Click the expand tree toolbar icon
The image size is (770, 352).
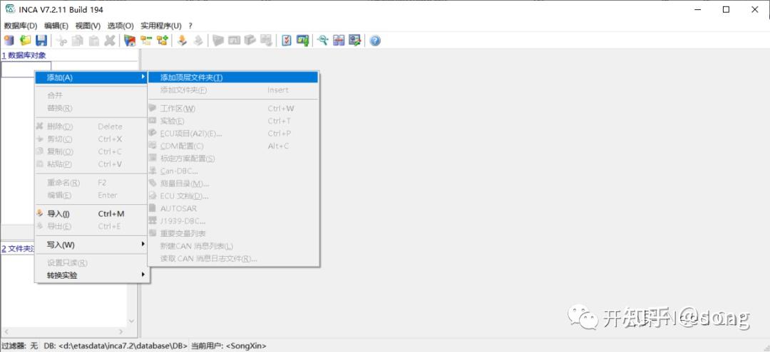[162, 41]
